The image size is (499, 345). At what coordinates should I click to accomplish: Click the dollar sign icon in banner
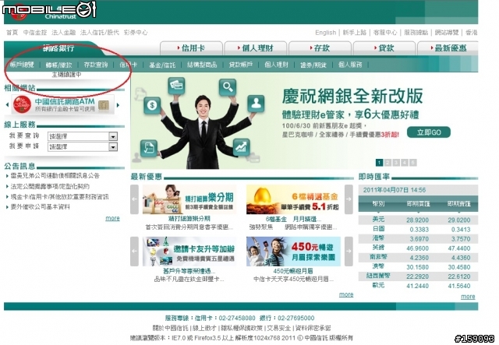click(152, 105)
